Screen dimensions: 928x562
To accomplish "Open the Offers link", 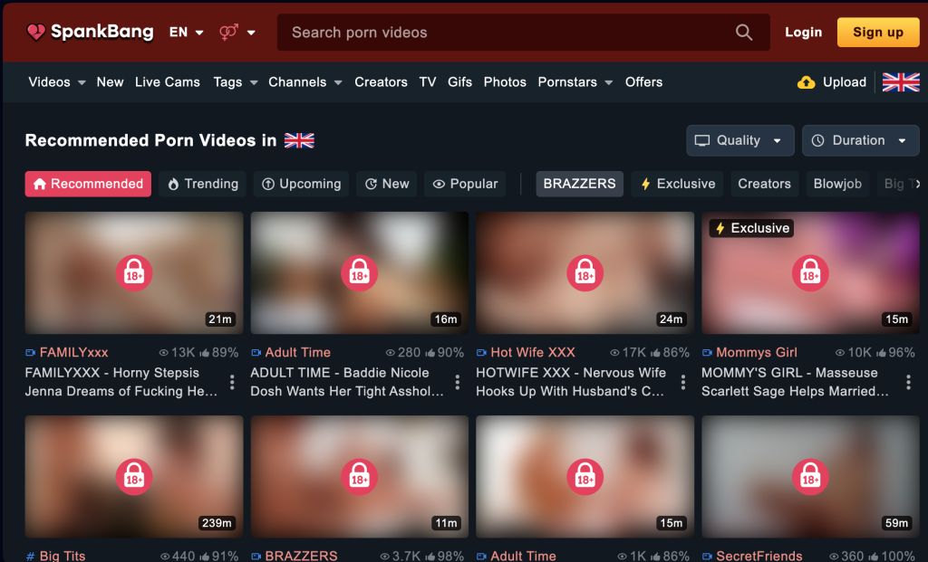I will 644,82.
